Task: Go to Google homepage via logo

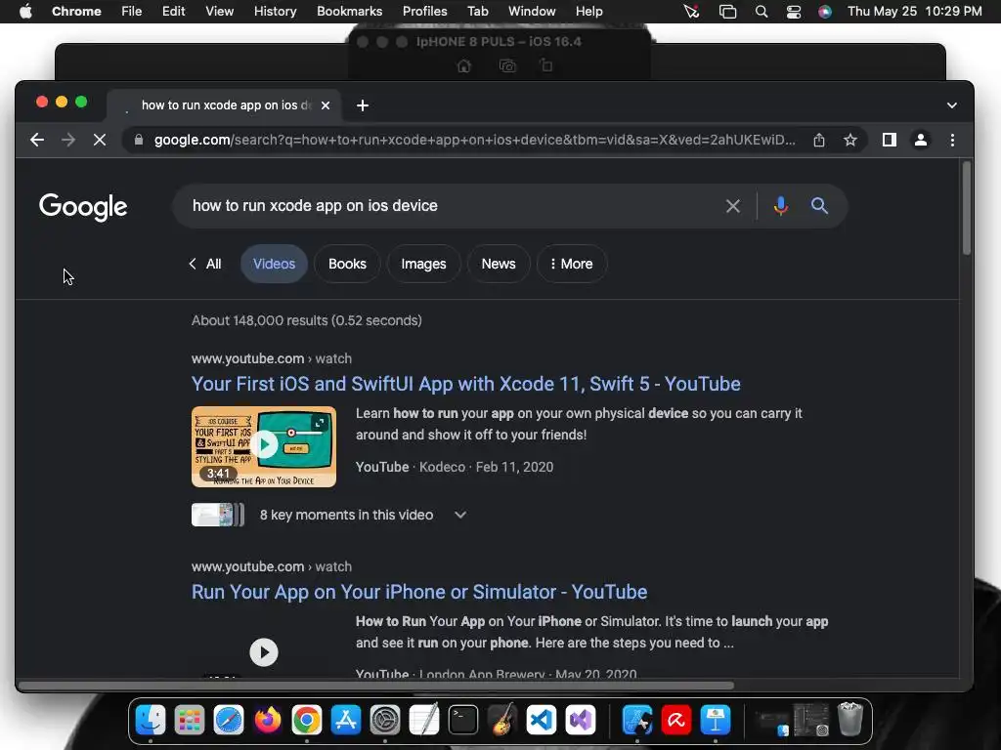Action: point(83,207)
